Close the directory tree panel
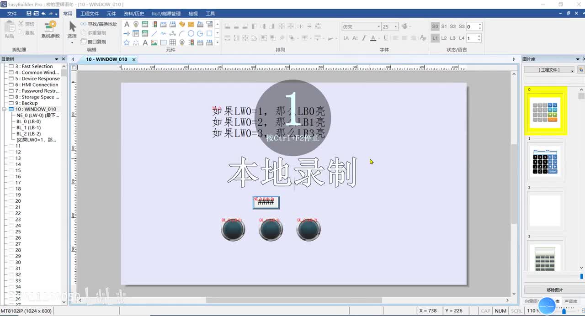This screenshot has height=316, width=585. point(64,59)
